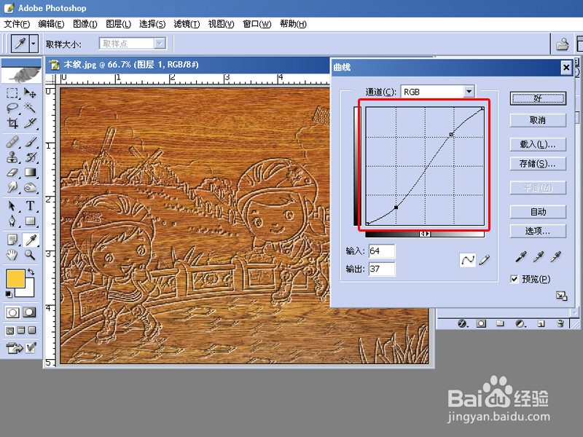Switch to Quick Mask mode
Screen dimensions: 583x437
point(29,312)
